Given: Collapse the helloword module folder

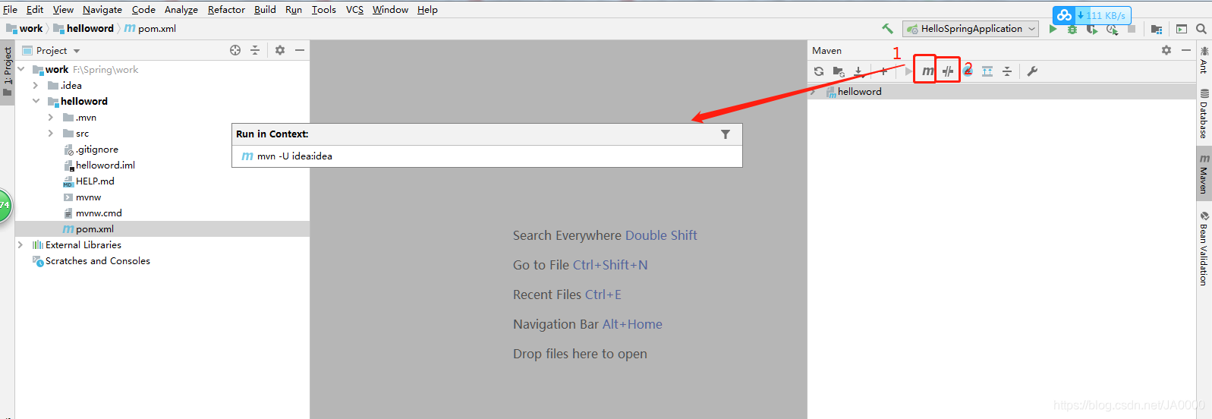Looking at the screenshot, I should [36, 101].
